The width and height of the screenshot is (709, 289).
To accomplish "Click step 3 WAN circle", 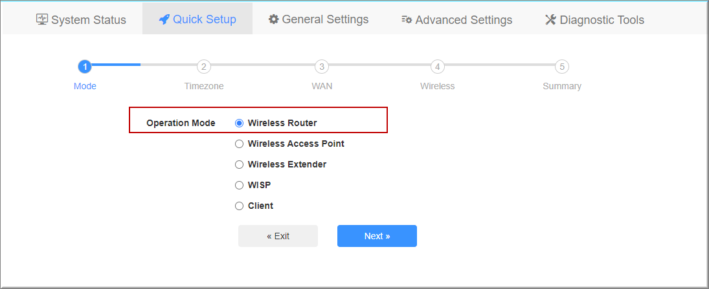I will (x=322, y=67).
